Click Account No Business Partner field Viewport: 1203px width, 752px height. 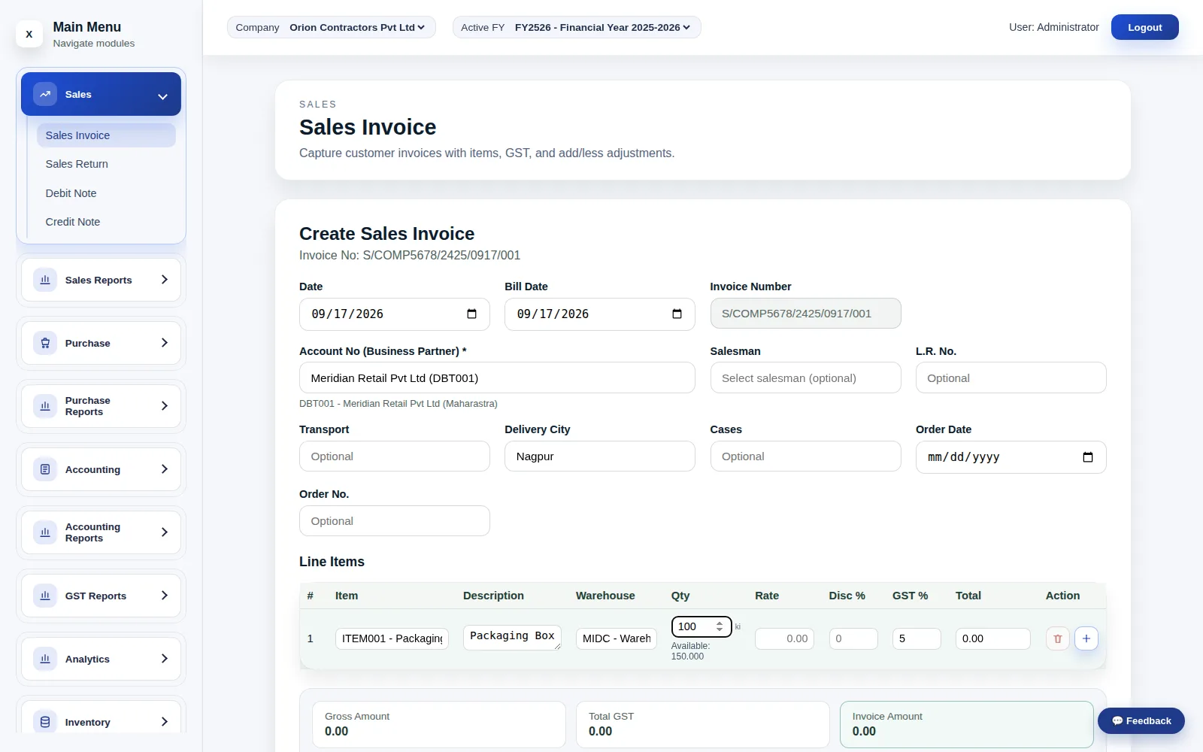497,378
